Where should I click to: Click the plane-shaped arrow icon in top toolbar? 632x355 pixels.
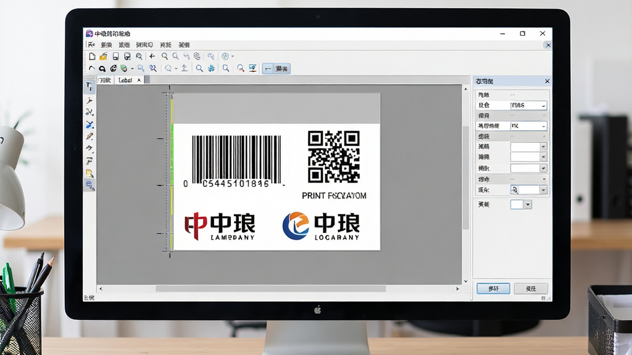click(152, 56)
